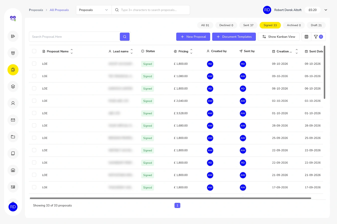
Task: Focus the Search Proposal Here field
Action: [x=74, y=37]
